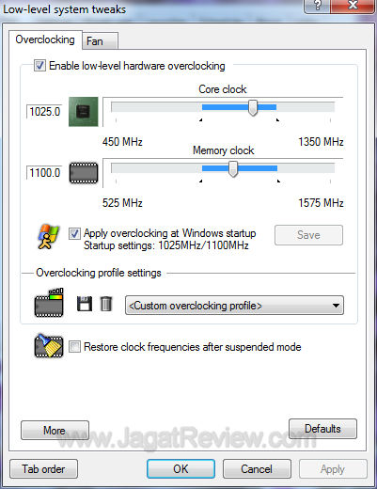377x489 pixels.
Task: Click the Core clock slider thumb
Action: pos(253,108)
